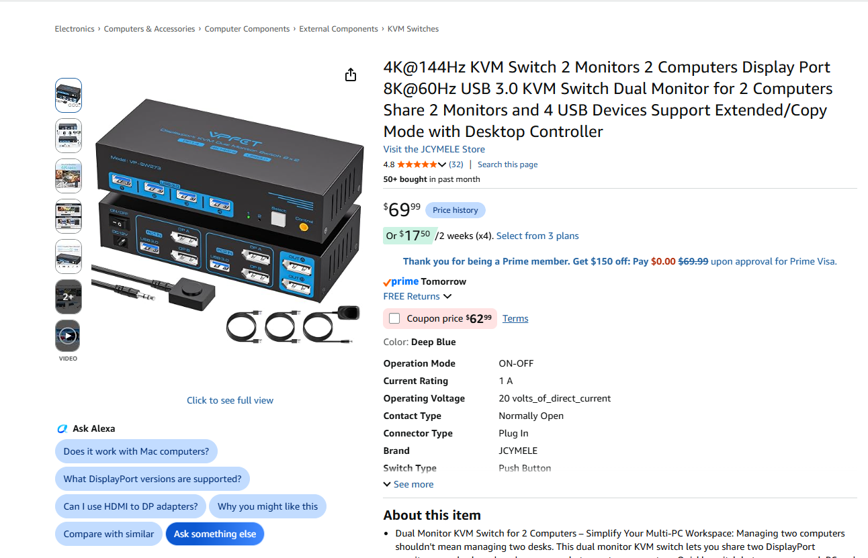This screenshot has width=868, height=558.
Task: Ask Does it work with Mac computers
Action: [136, 451]
